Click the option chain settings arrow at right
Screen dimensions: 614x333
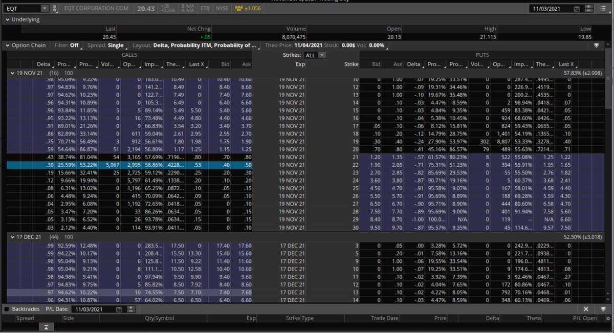pos(596,46)
